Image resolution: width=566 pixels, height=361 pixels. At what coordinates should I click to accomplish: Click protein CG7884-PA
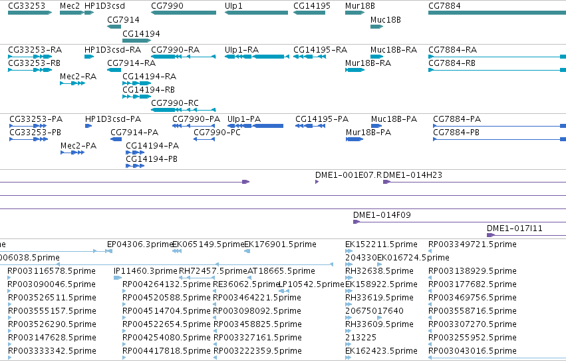457,119
